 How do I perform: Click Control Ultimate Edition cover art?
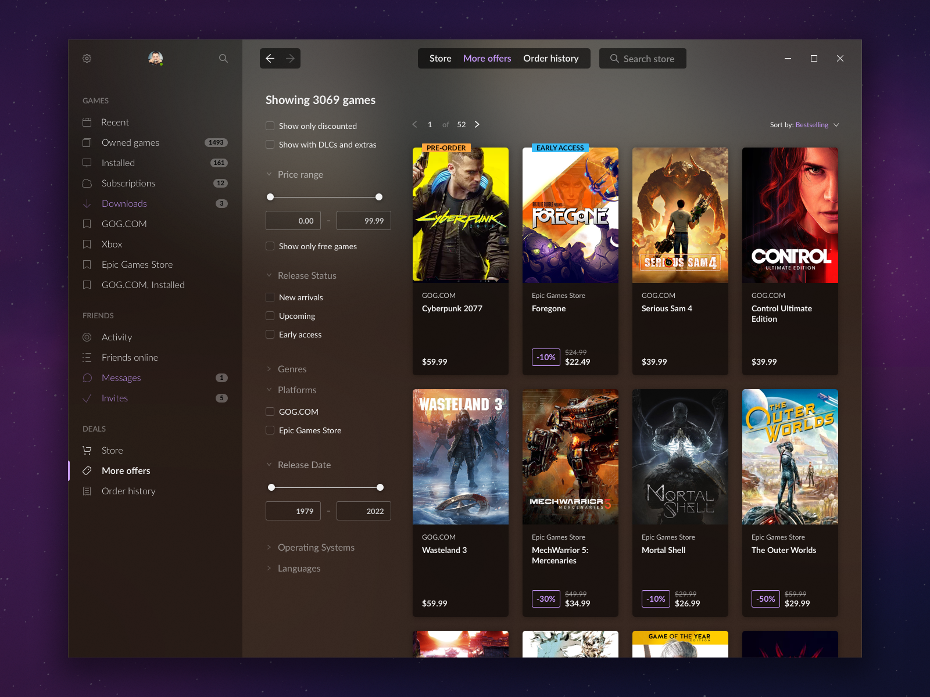(x=790, y=215)
